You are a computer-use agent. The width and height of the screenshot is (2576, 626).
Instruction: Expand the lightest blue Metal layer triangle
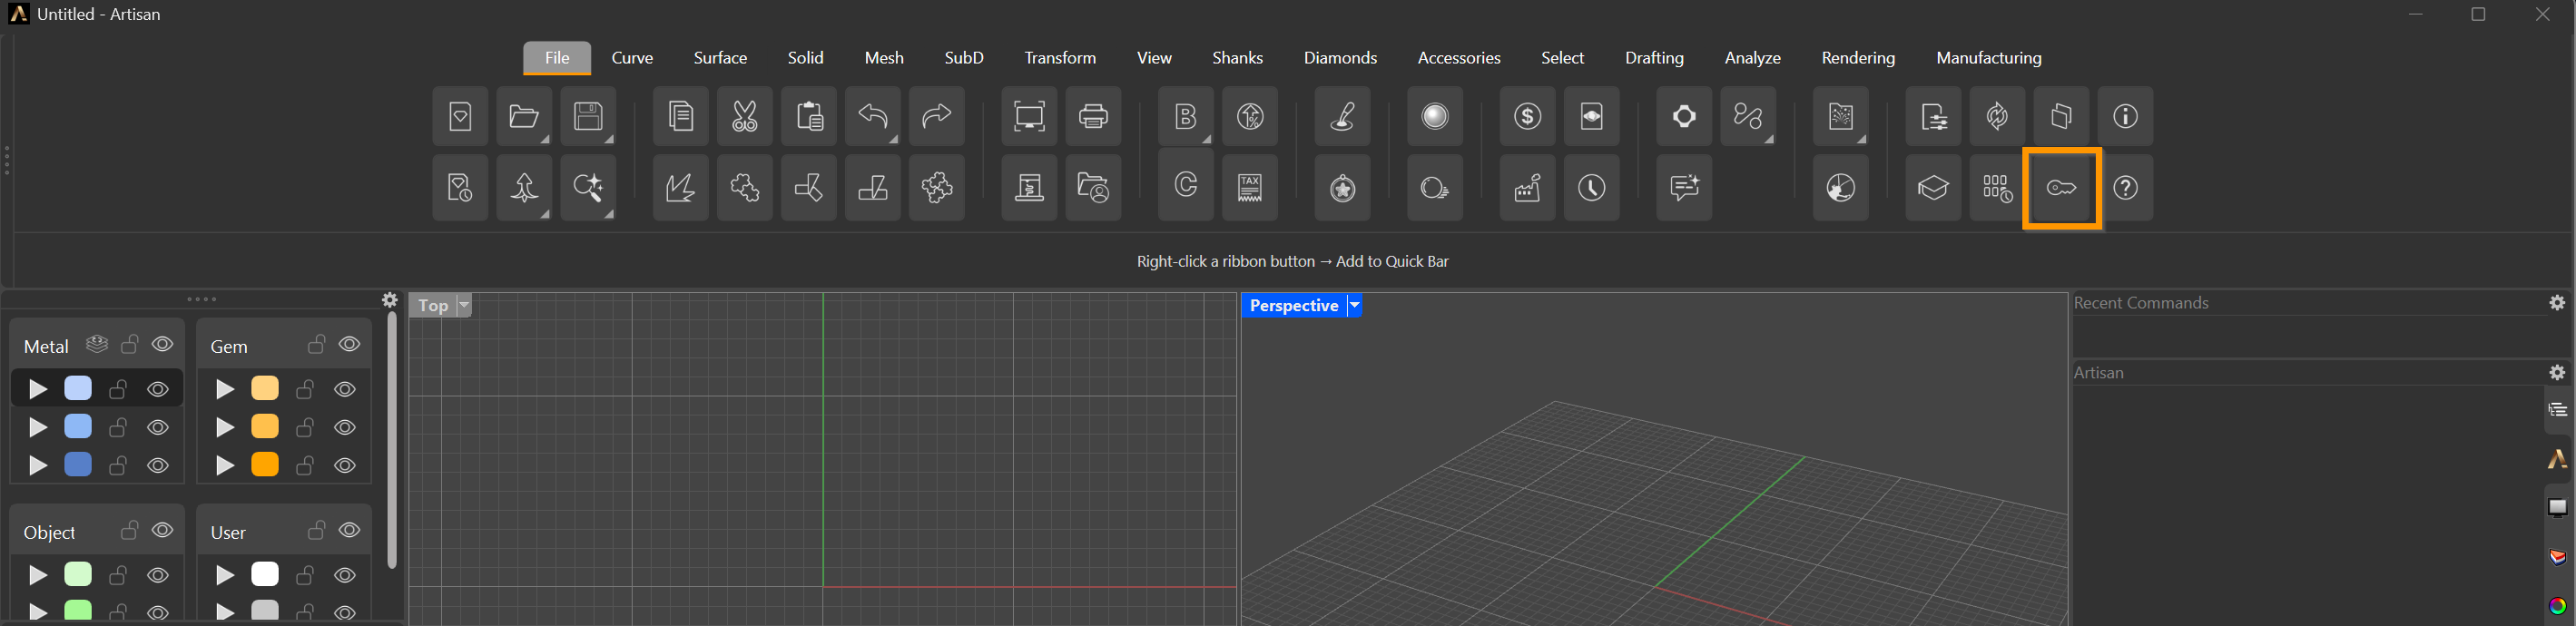point(38,389)
